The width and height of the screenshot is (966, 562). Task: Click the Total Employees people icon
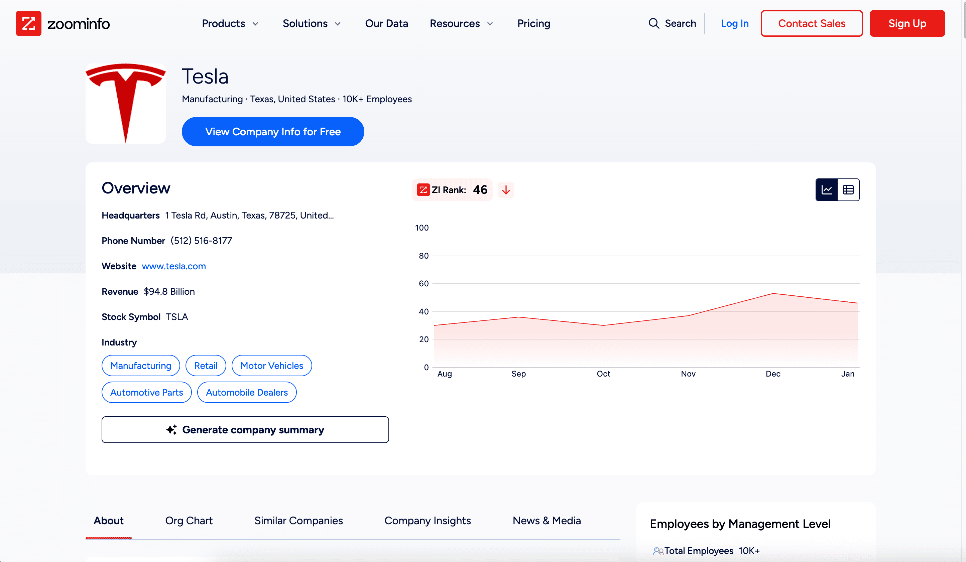click(658, 551)
